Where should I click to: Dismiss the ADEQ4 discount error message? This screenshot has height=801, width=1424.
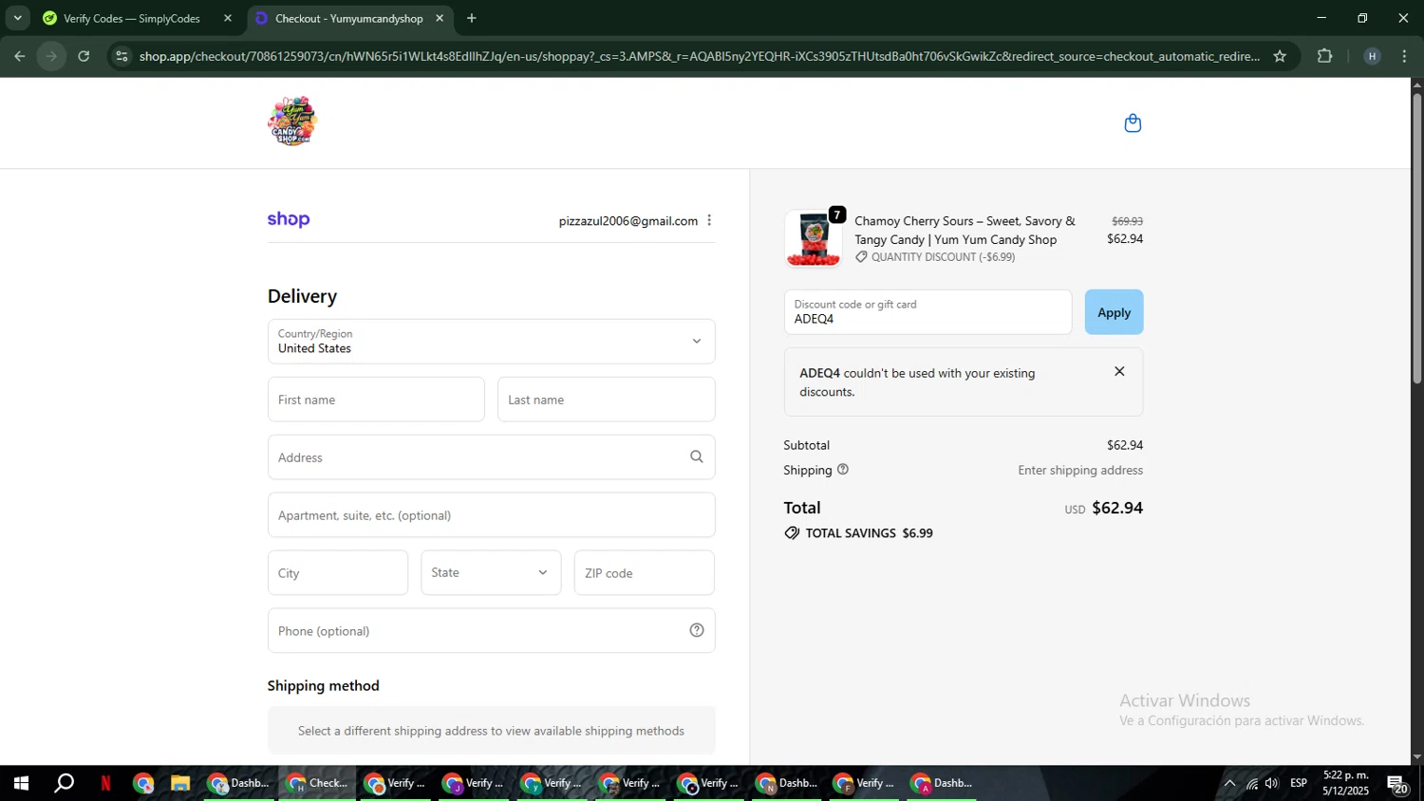click(x=1119, y=371)
